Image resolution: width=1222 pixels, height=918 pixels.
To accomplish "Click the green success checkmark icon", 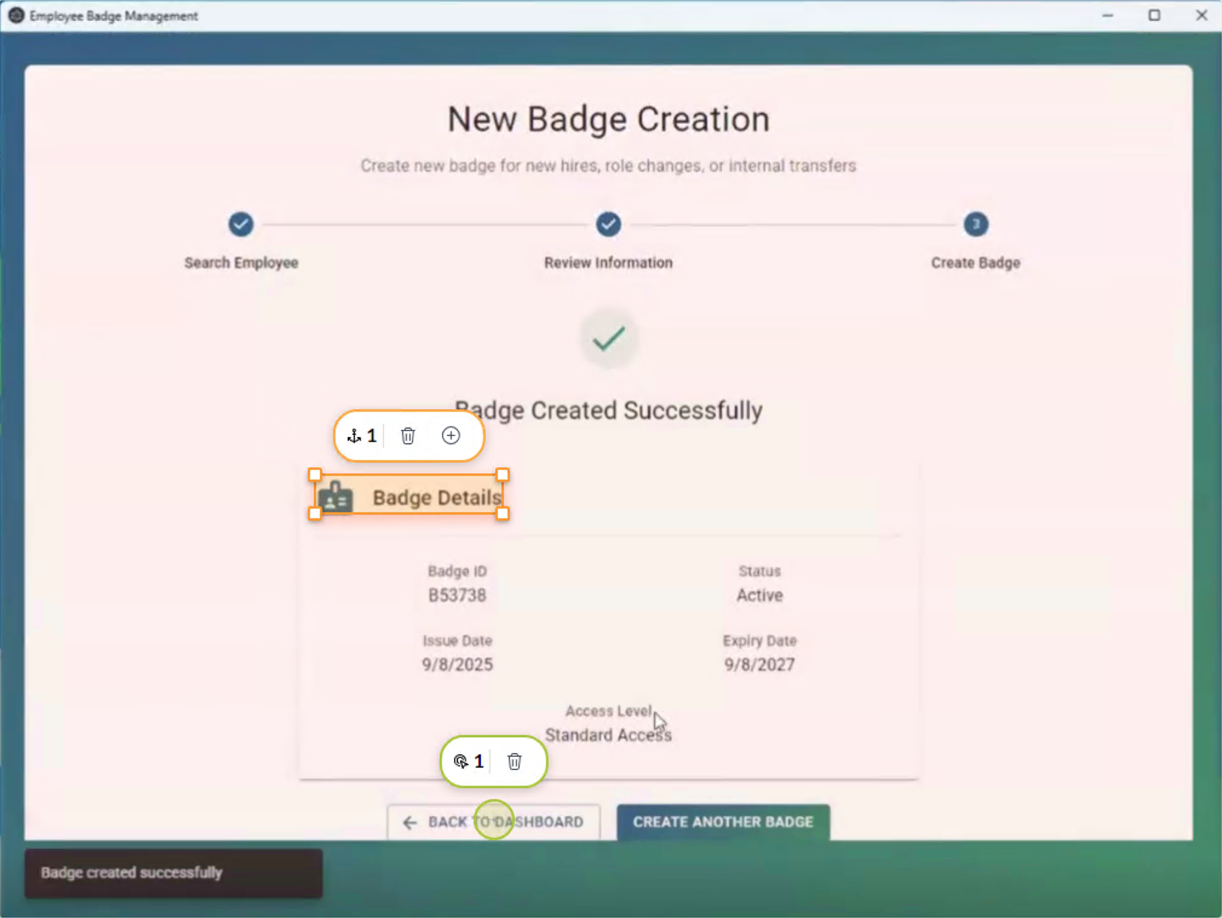I will pyautogui.click(x=609, y=338).
